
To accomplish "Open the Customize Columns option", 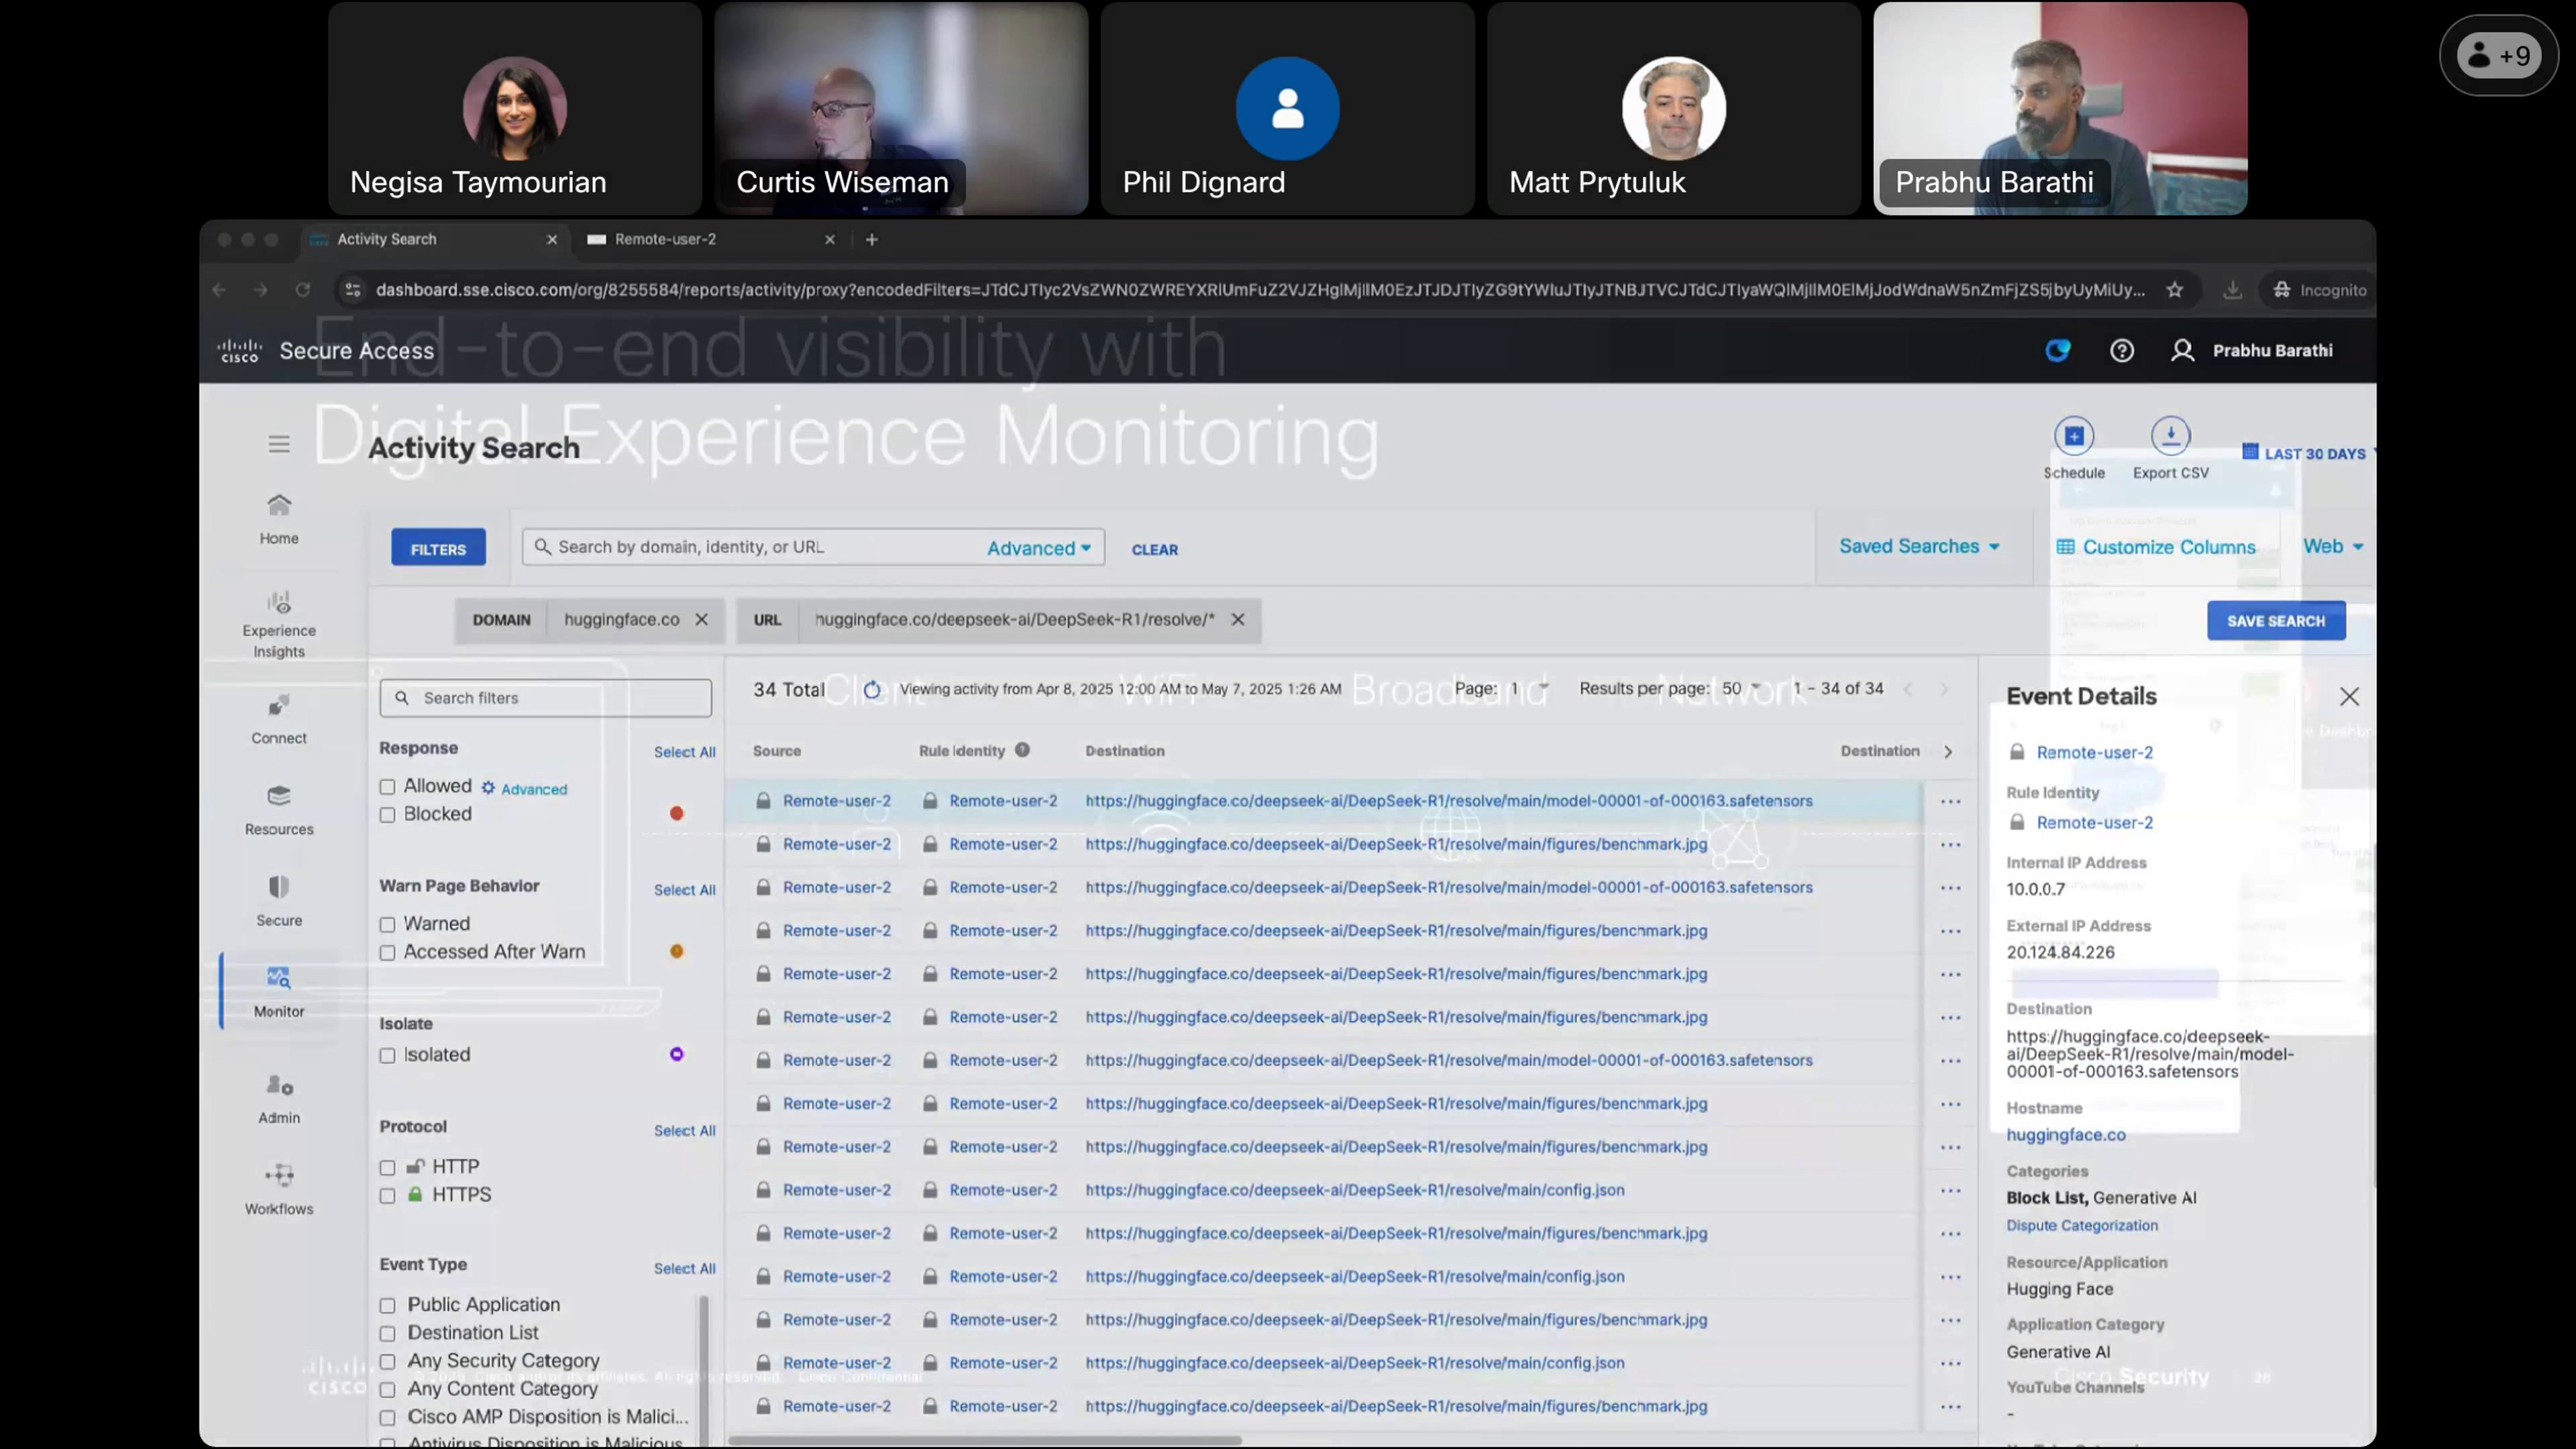I will [2156, 548].
